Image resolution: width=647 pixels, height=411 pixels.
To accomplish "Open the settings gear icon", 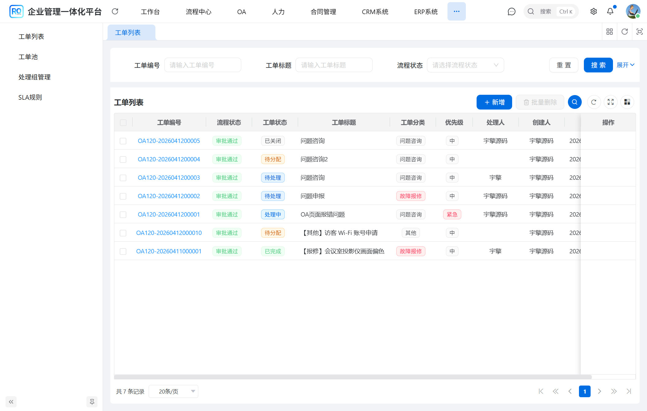I will [x=593, y=12].
